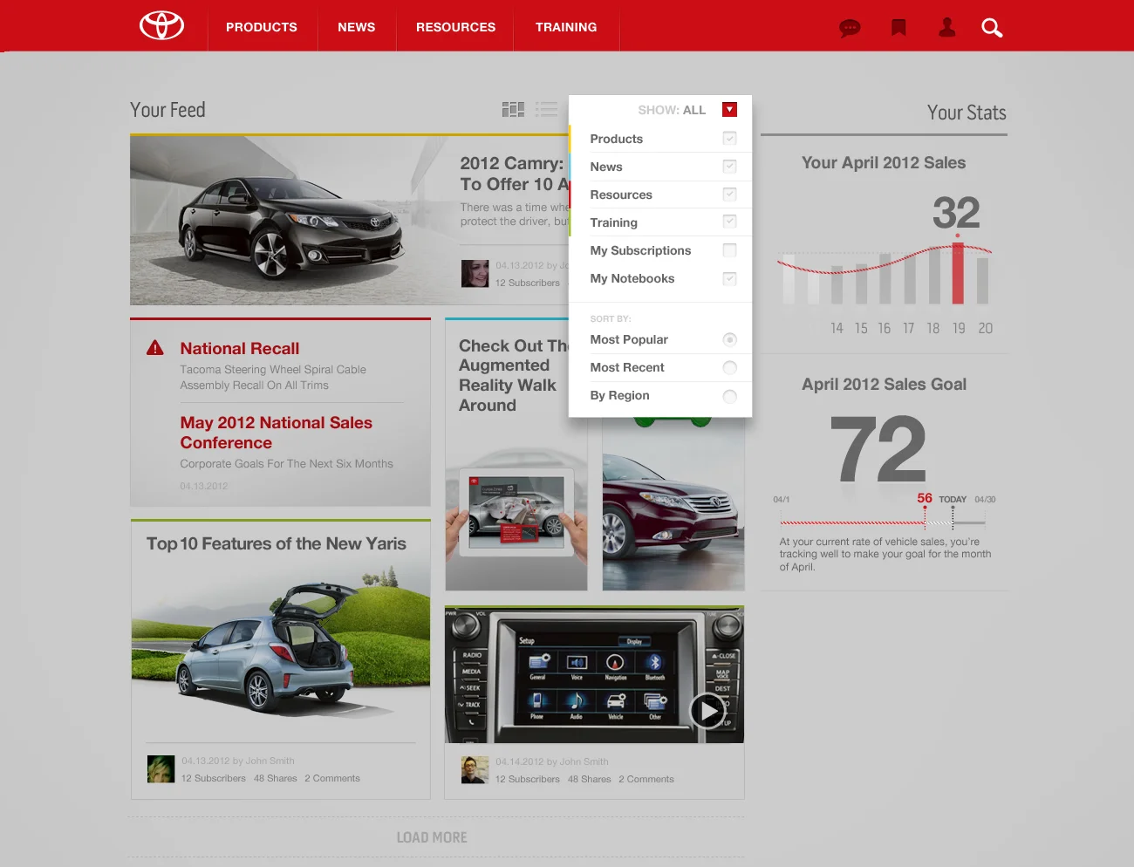Click the National Recall warning icon
The image size is (1134, 867).
(155, 348)
